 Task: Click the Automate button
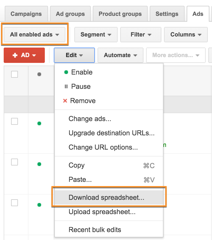[x=120, y=55]
